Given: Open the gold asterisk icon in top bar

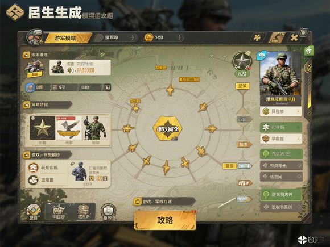Looking at the screenshot, I should click(257, 38).
